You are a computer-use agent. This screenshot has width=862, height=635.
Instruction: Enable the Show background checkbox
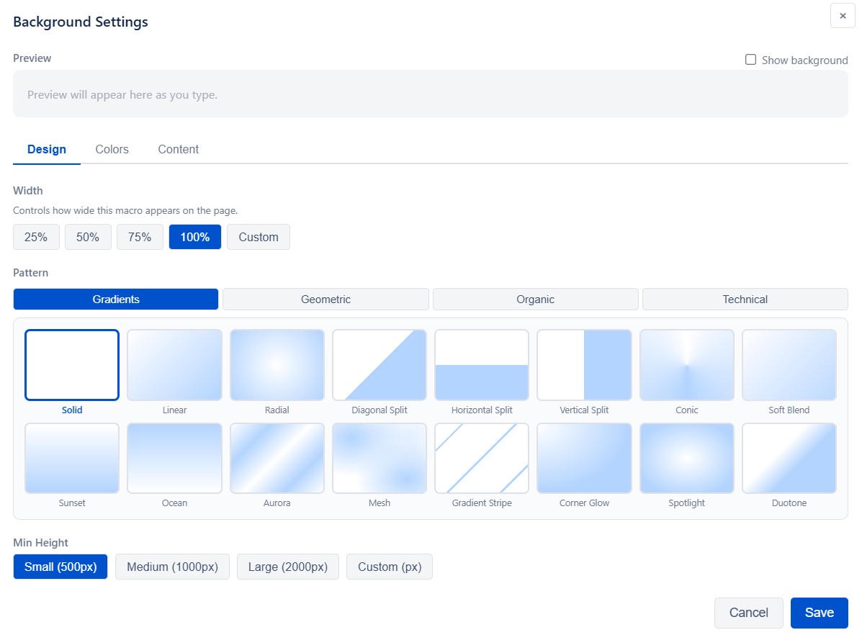click(750, 60)
